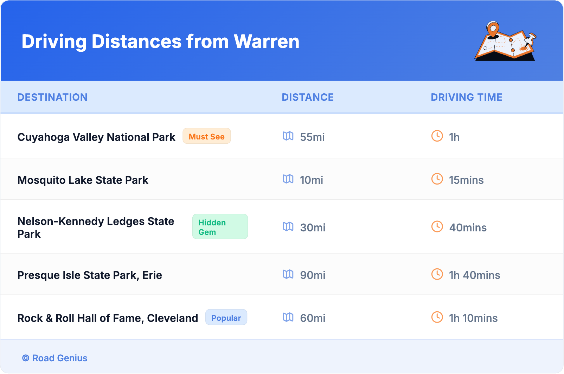Click the clock icon next to 1h
564x374 pixels.
437,136
